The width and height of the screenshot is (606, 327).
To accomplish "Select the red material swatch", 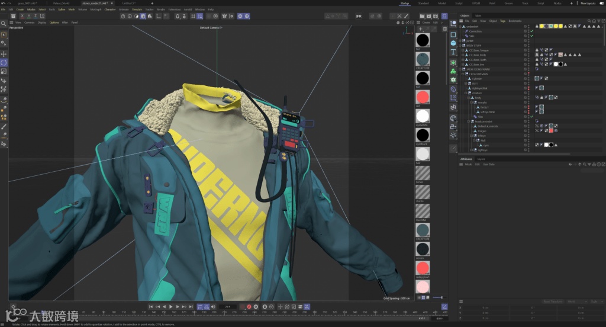I will 423,97.
